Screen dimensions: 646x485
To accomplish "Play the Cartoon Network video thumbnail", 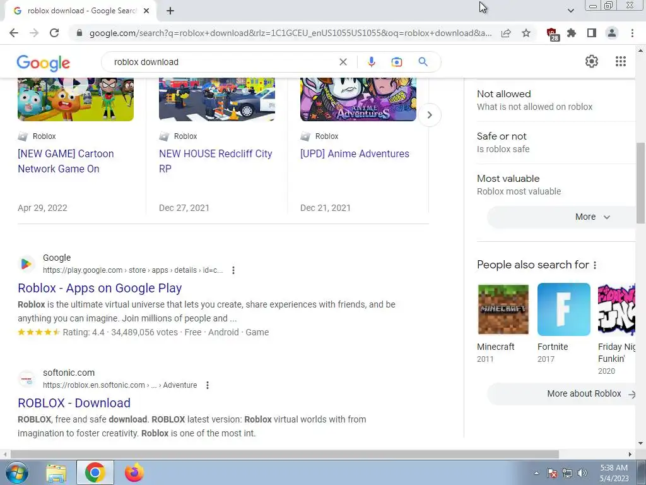I will [x=76, y=99].
